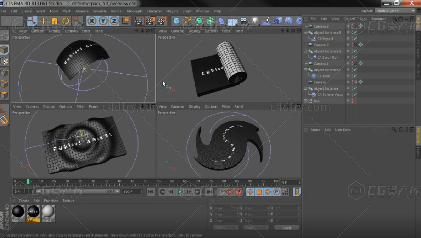Collapse object Instance hierarchy
The height and width of the screenshot is (238, 421).
pos(305,88)
